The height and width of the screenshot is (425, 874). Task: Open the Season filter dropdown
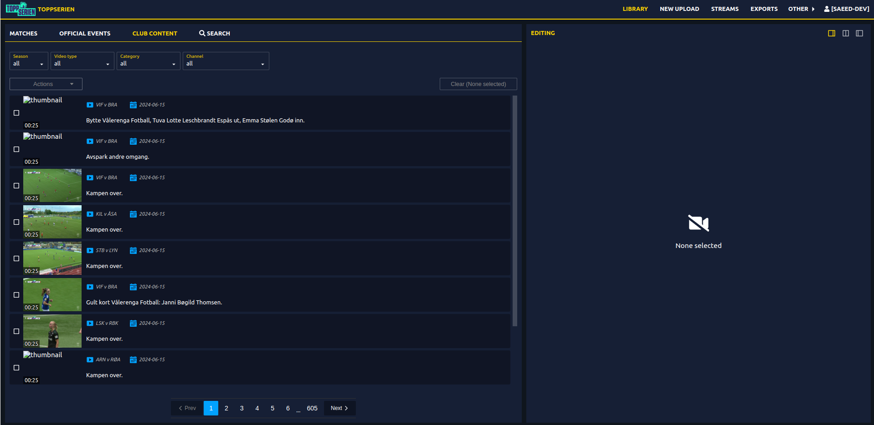(x=28, y=61)
